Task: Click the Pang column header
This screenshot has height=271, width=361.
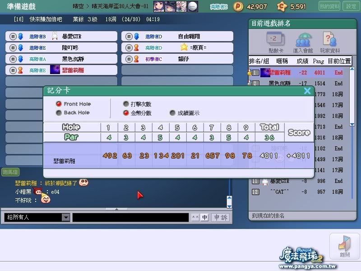Action: (319, 61)
